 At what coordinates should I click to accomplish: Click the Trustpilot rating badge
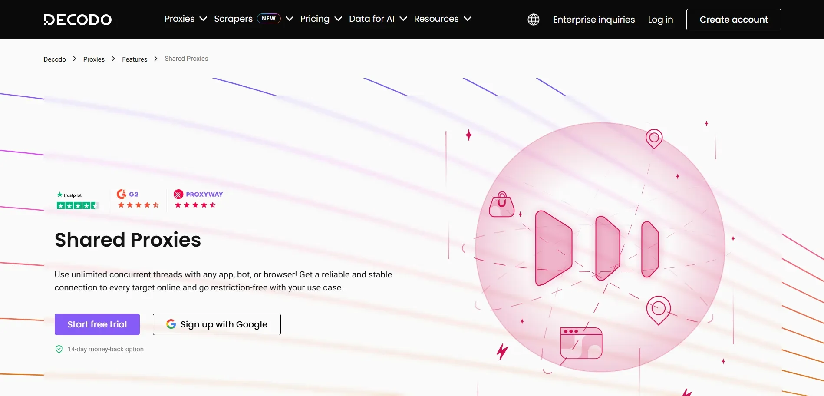[x=78, y=200]
